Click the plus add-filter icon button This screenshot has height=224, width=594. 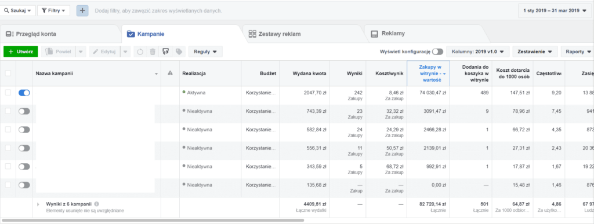(x=82, y=10)
